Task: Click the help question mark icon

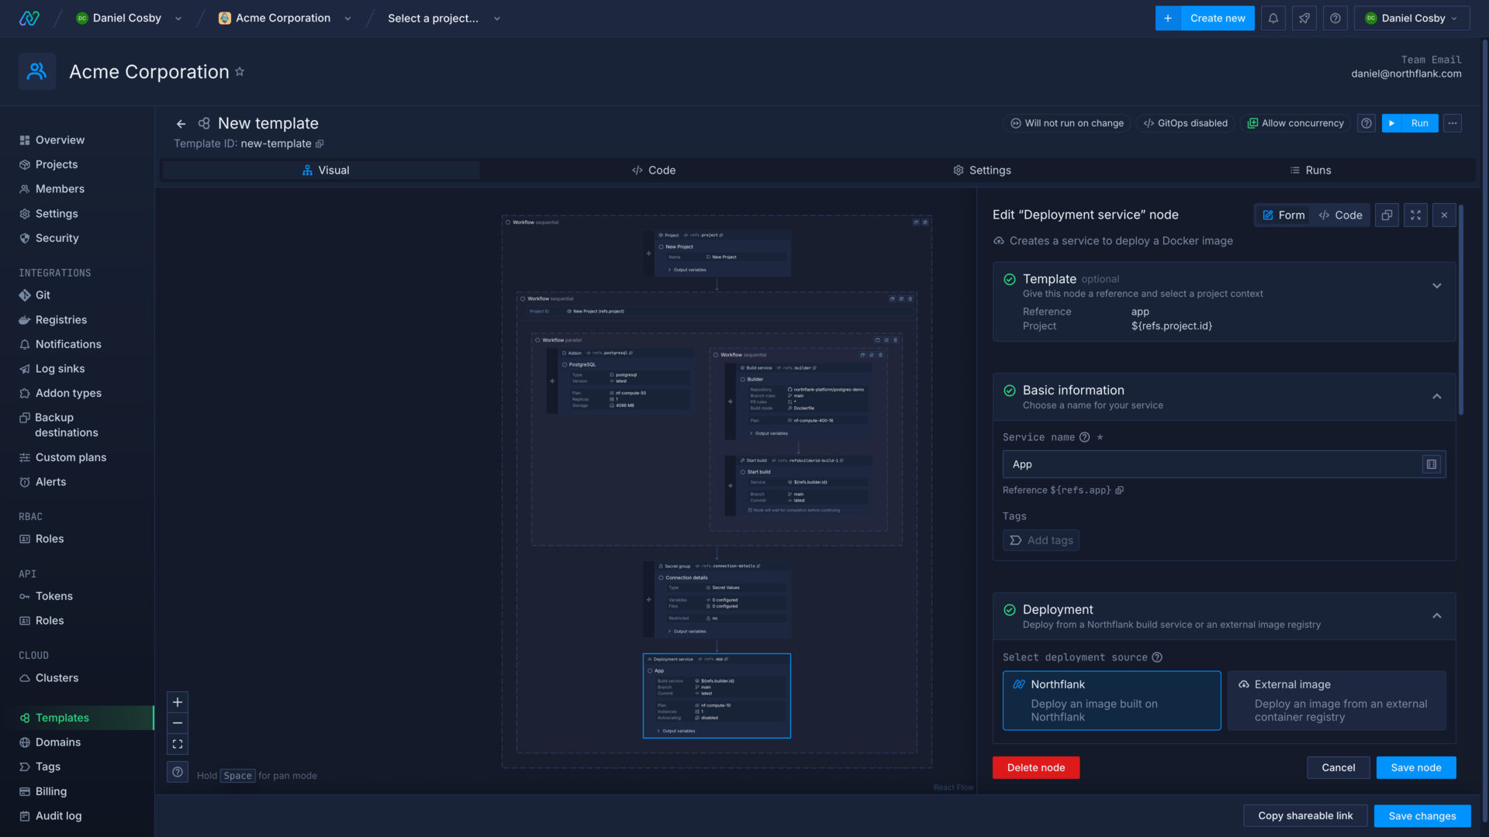Action: coord(1335,17)
